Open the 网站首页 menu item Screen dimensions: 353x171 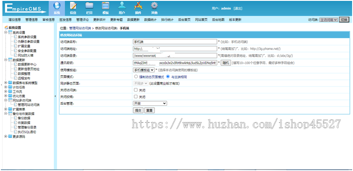201,20
